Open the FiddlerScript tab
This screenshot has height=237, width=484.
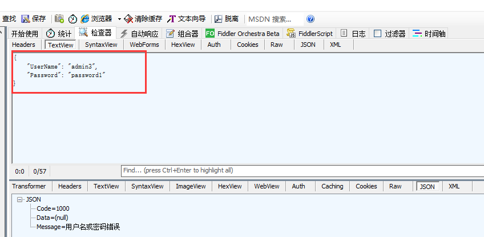point(309,34)
